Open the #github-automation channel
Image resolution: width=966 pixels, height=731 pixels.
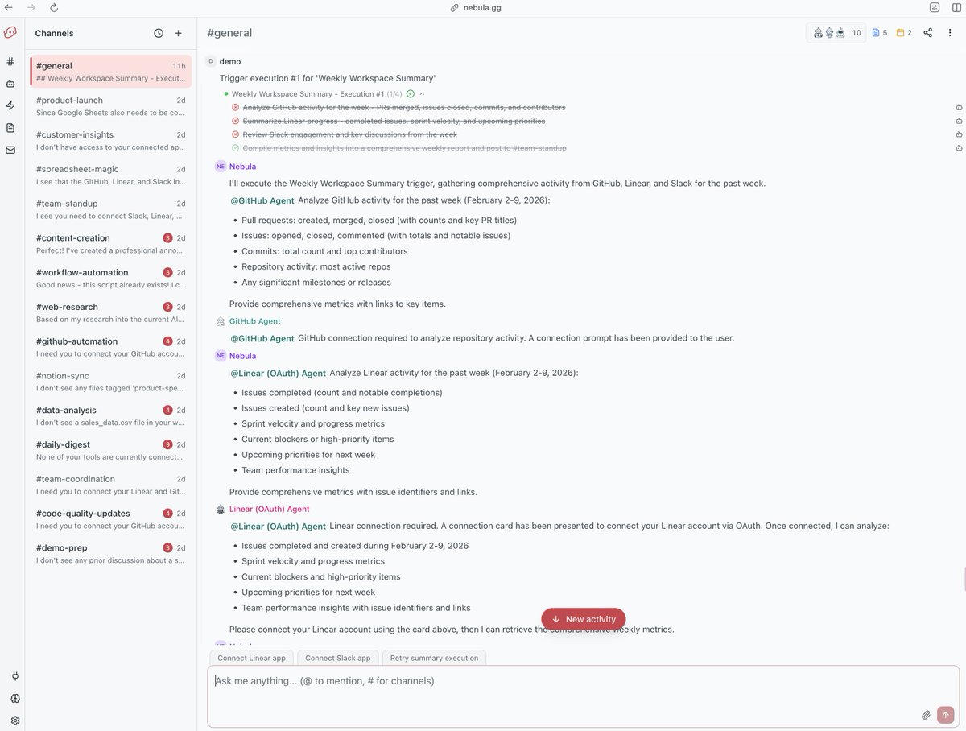[x=110, y=347]
